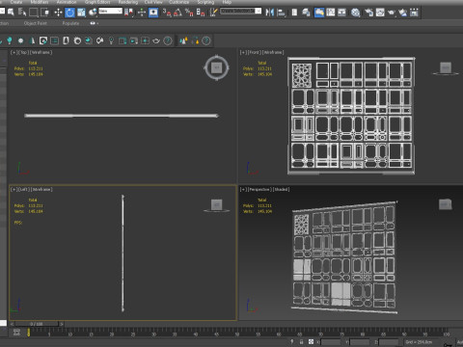
Task: Toggle Absolute/Offset transform mode
Action: tap(311, 342)
